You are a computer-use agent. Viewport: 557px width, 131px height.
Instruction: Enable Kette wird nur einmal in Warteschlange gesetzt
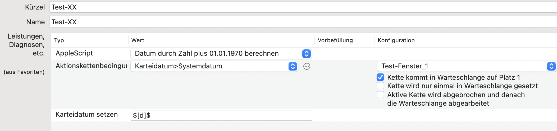[x=380, y=86]
